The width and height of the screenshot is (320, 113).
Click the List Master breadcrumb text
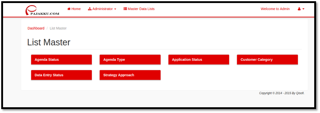tap(58, 28)
